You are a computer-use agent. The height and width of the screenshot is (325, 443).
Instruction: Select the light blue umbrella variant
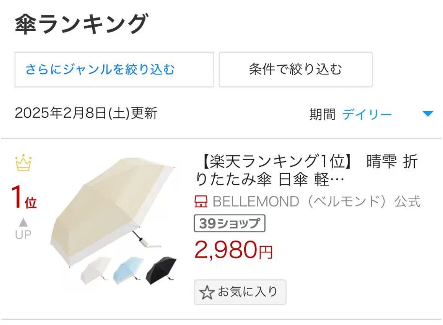[128, 270]
